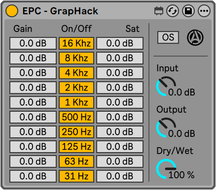Select the 31 Hz Gain value box
Screen dimensions: 216x190
point(33,176)
